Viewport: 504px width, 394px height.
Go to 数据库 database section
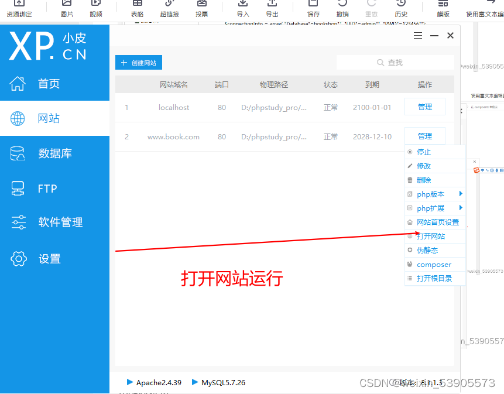[54, 153]
